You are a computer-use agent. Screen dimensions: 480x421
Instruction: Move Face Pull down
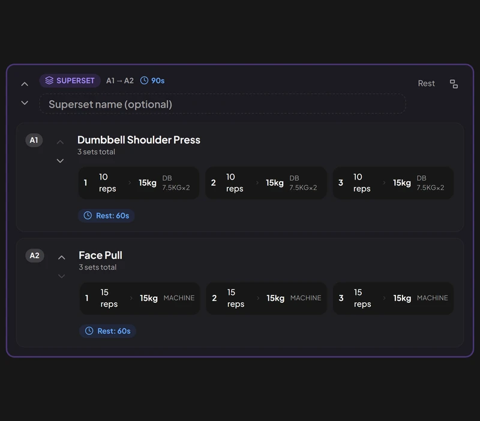click(62, 276)
